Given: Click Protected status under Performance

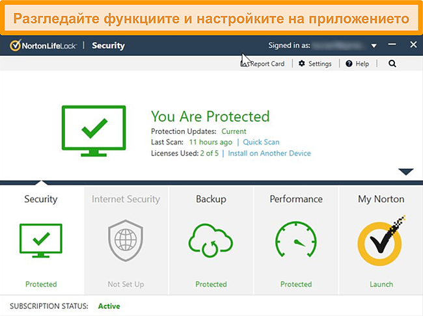Looking at the screenshot, I should tap(296, 284).
